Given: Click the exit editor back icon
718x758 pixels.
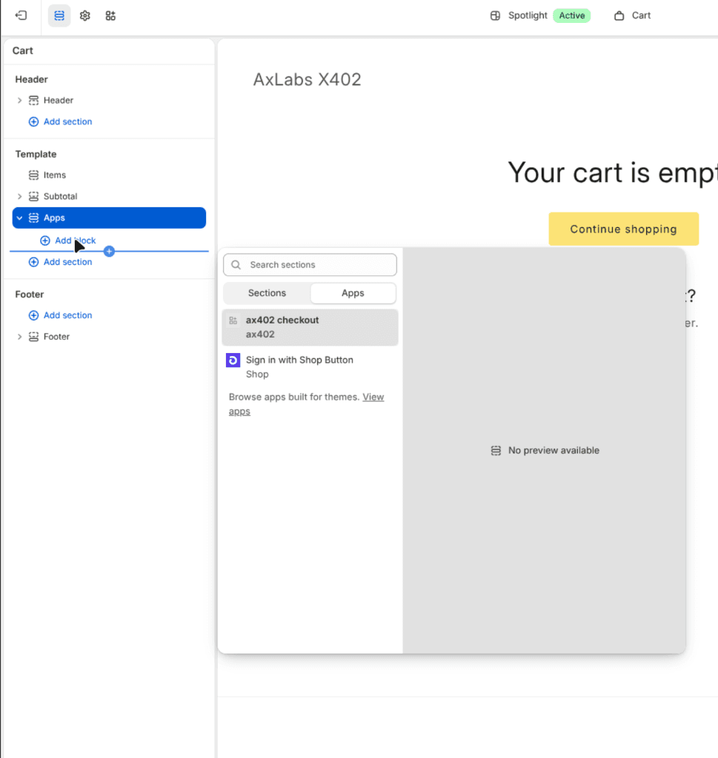Looking at the screenshot, I should point(21,16).
